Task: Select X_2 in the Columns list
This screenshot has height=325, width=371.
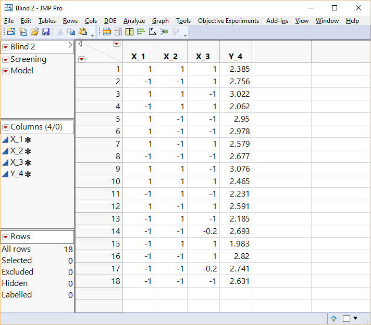Action: [x=17, y=151]
